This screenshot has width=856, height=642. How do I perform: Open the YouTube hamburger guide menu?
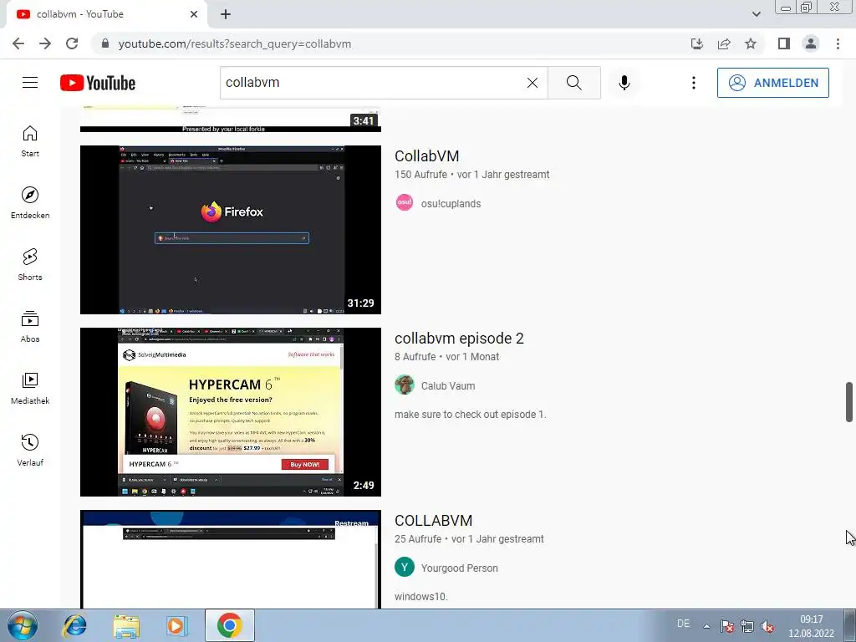tap(30, 83)
